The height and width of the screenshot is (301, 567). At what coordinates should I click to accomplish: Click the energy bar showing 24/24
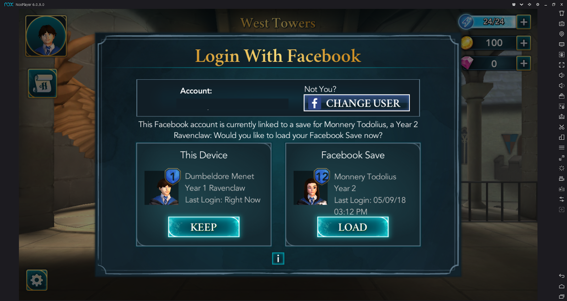click(x=488, y=22)
